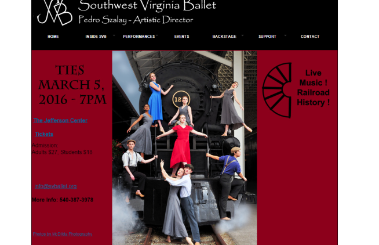Open the Backstage menu
This screenshot has height=245, width=379.
coord(224,37)
